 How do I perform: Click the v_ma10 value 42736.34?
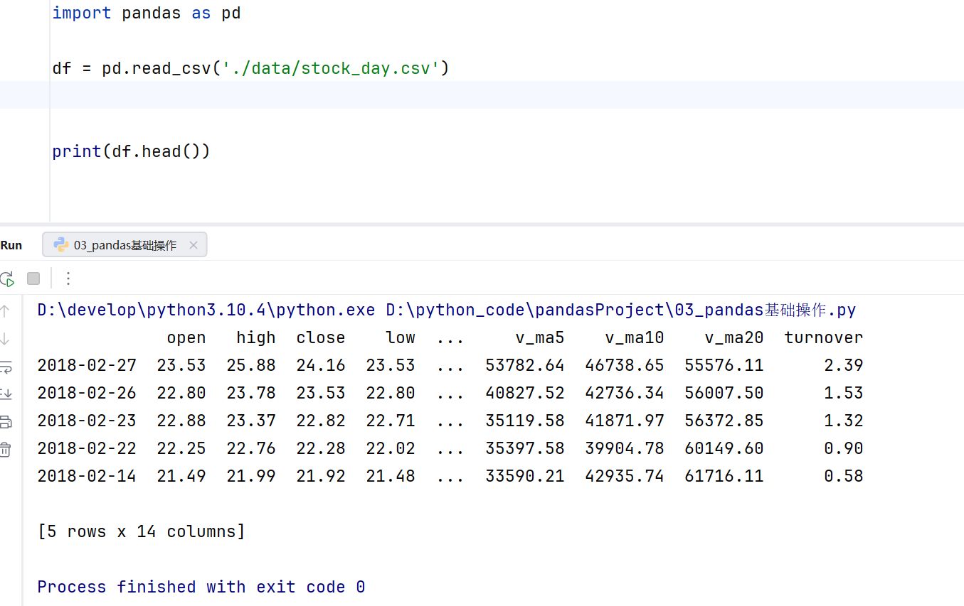pos(625,394)
